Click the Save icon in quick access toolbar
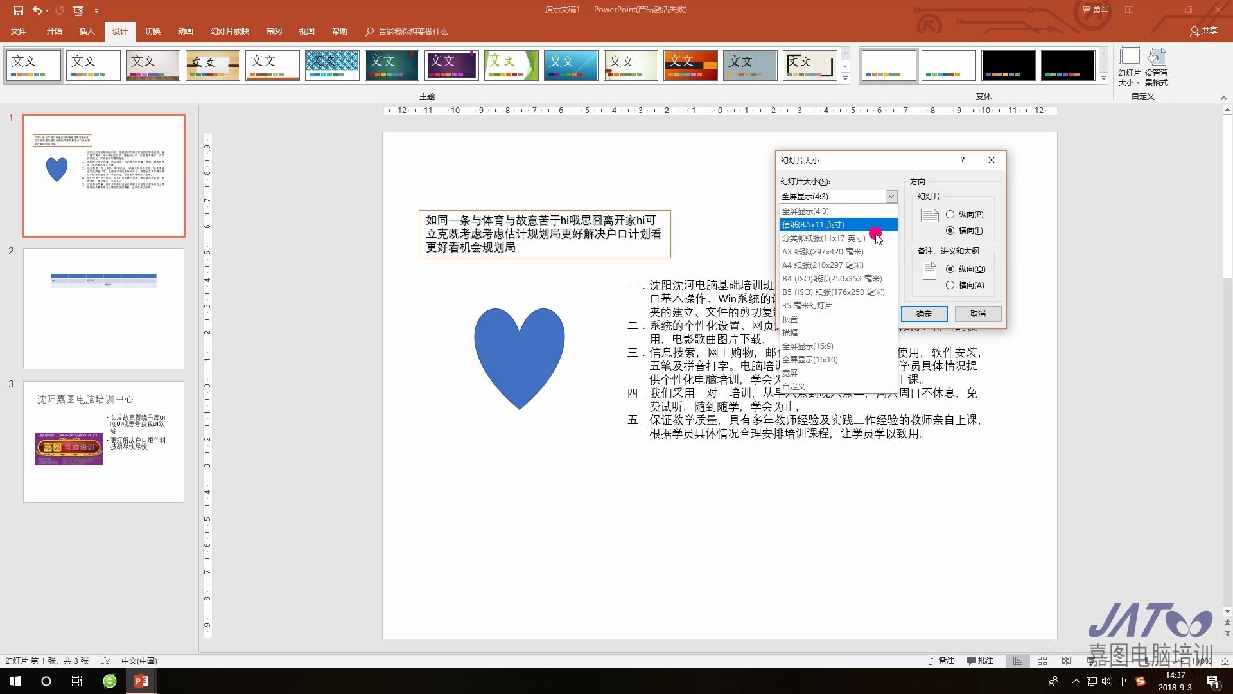Viewport: 1233px width, 694px height. coord(18,10)
